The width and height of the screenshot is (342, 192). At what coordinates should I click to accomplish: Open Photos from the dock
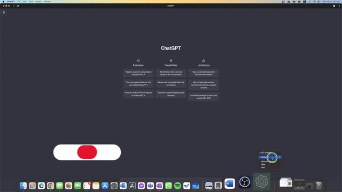click(x=68, y=186)
